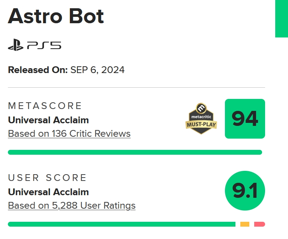Click the USER SCORE section label
This screenshot has height=239, width=288.
tap(47, 178)
